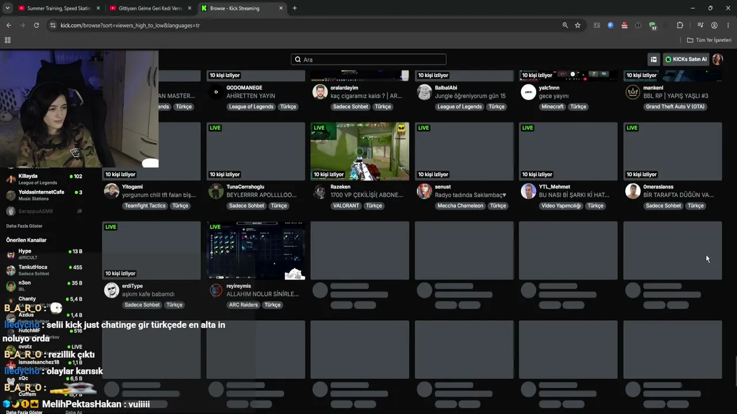Click the Türkçe tag under Razeken

click(x=374, y=206)
